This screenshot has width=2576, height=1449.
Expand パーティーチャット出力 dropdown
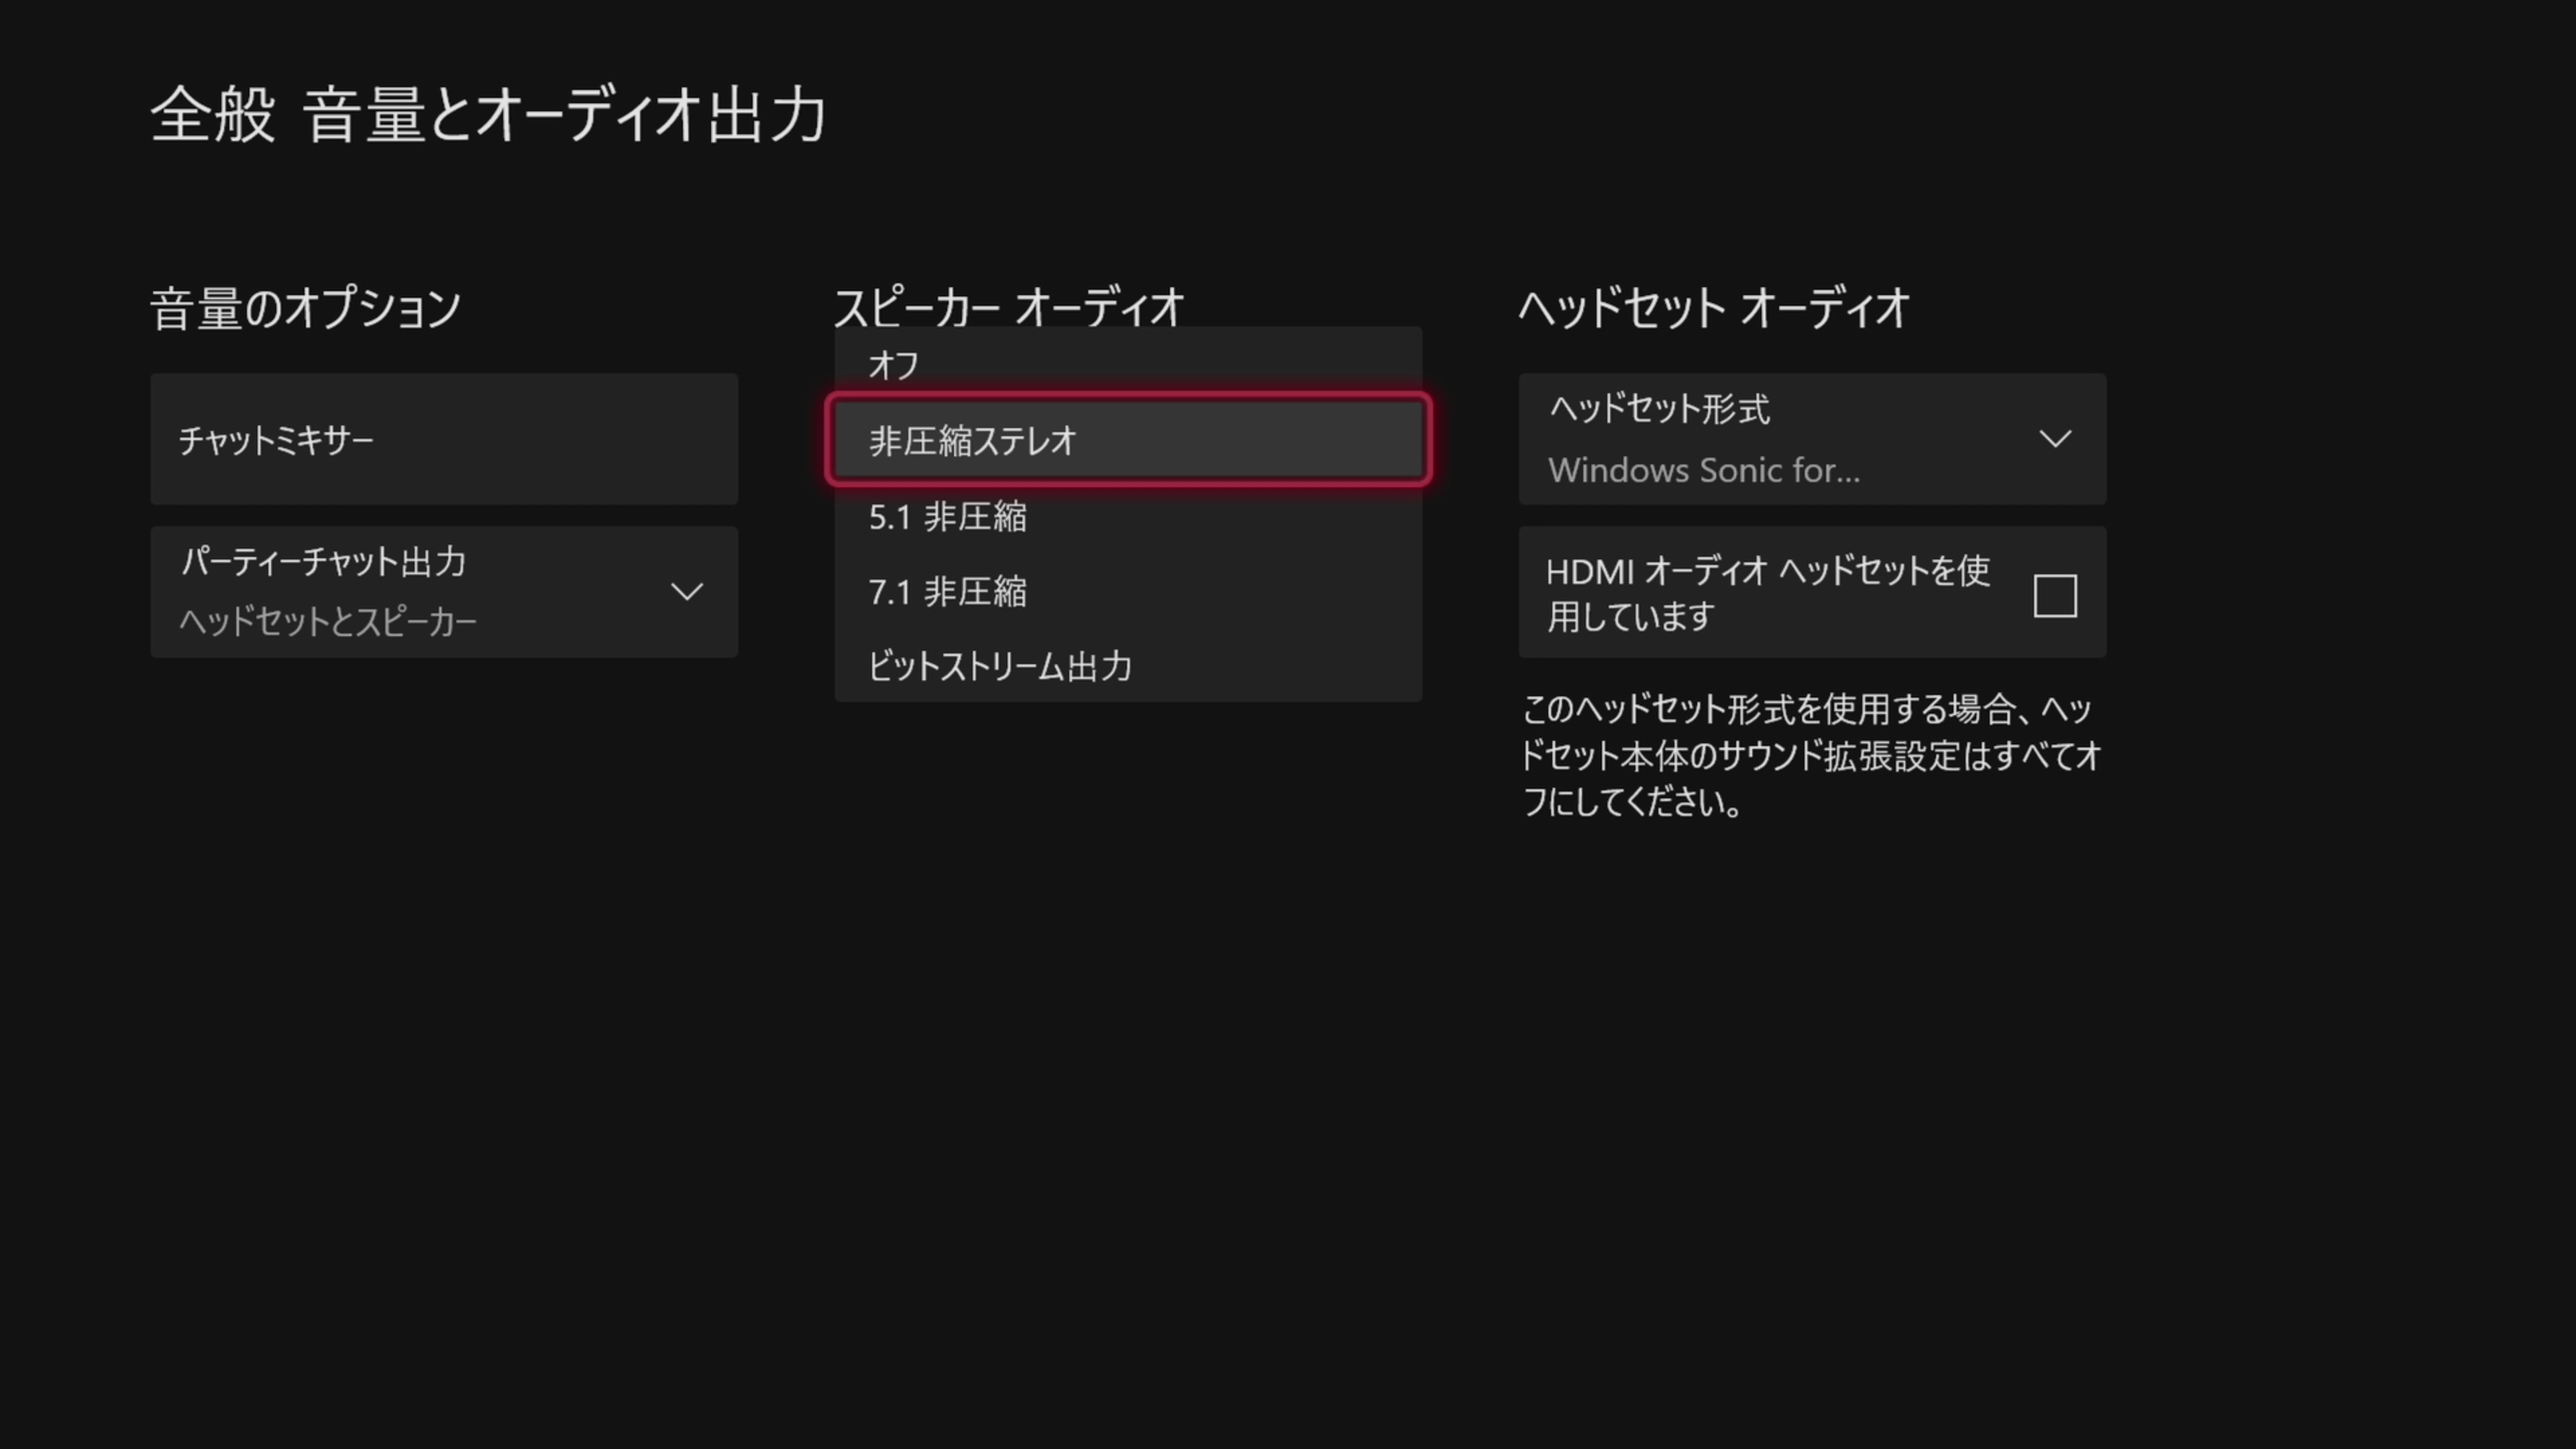[x=443, y=592]
